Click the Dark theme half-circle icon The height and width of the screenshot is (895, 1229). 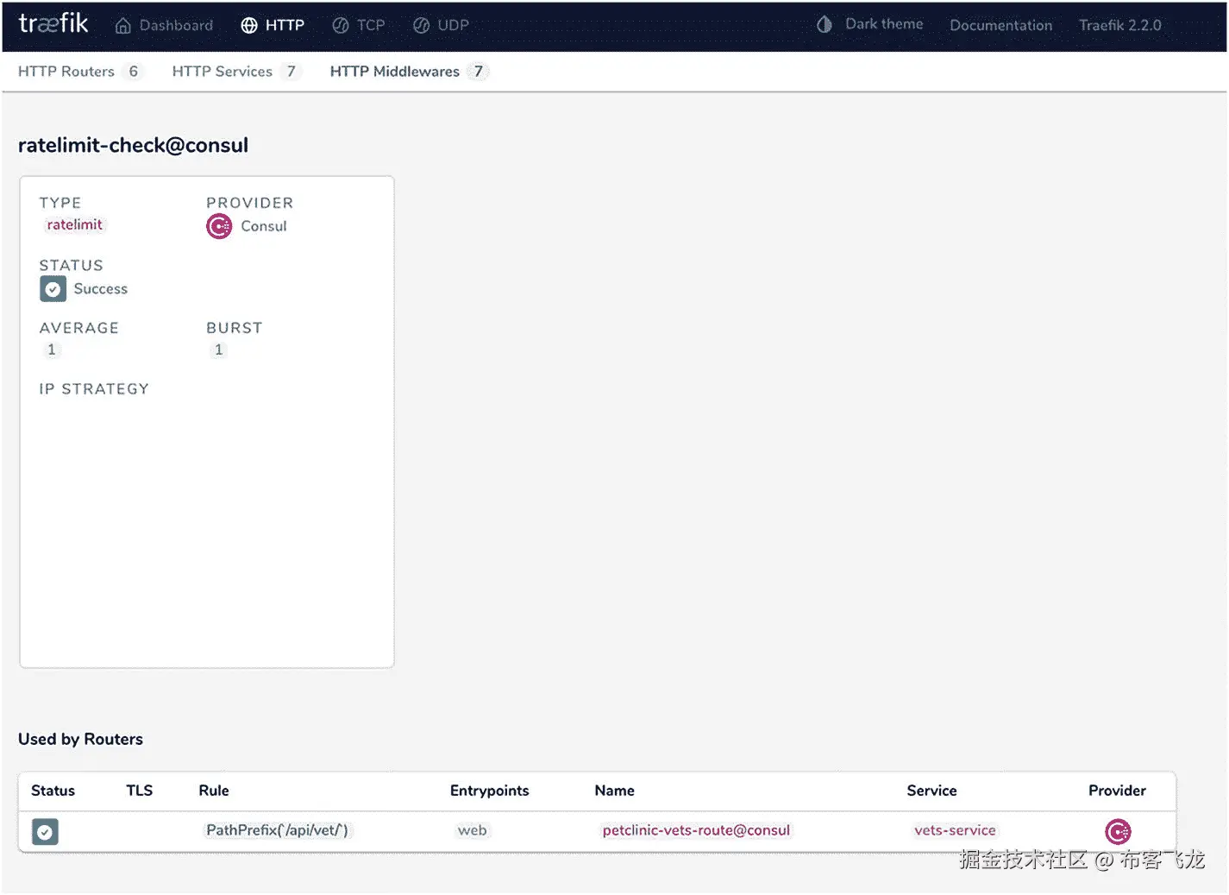point(825,24)
